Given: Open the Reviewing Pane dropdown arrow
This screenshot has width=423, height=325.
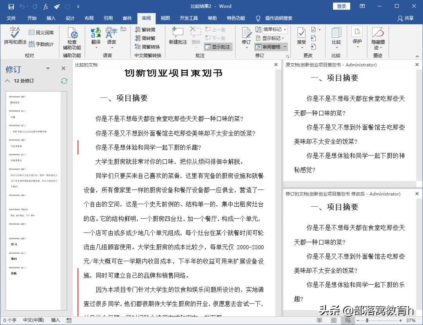Looking at the screenshot, I should 285,47.
